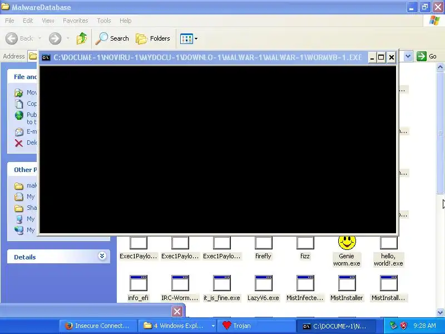Select the firefly file icon
The image size is (445, 334).
click(x=263, y=243)
